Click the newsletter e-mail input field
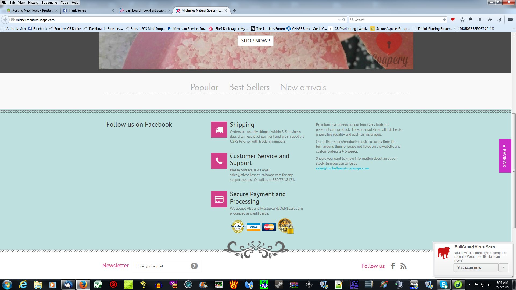Screen dimensions: 516x290 coord(161,266)
